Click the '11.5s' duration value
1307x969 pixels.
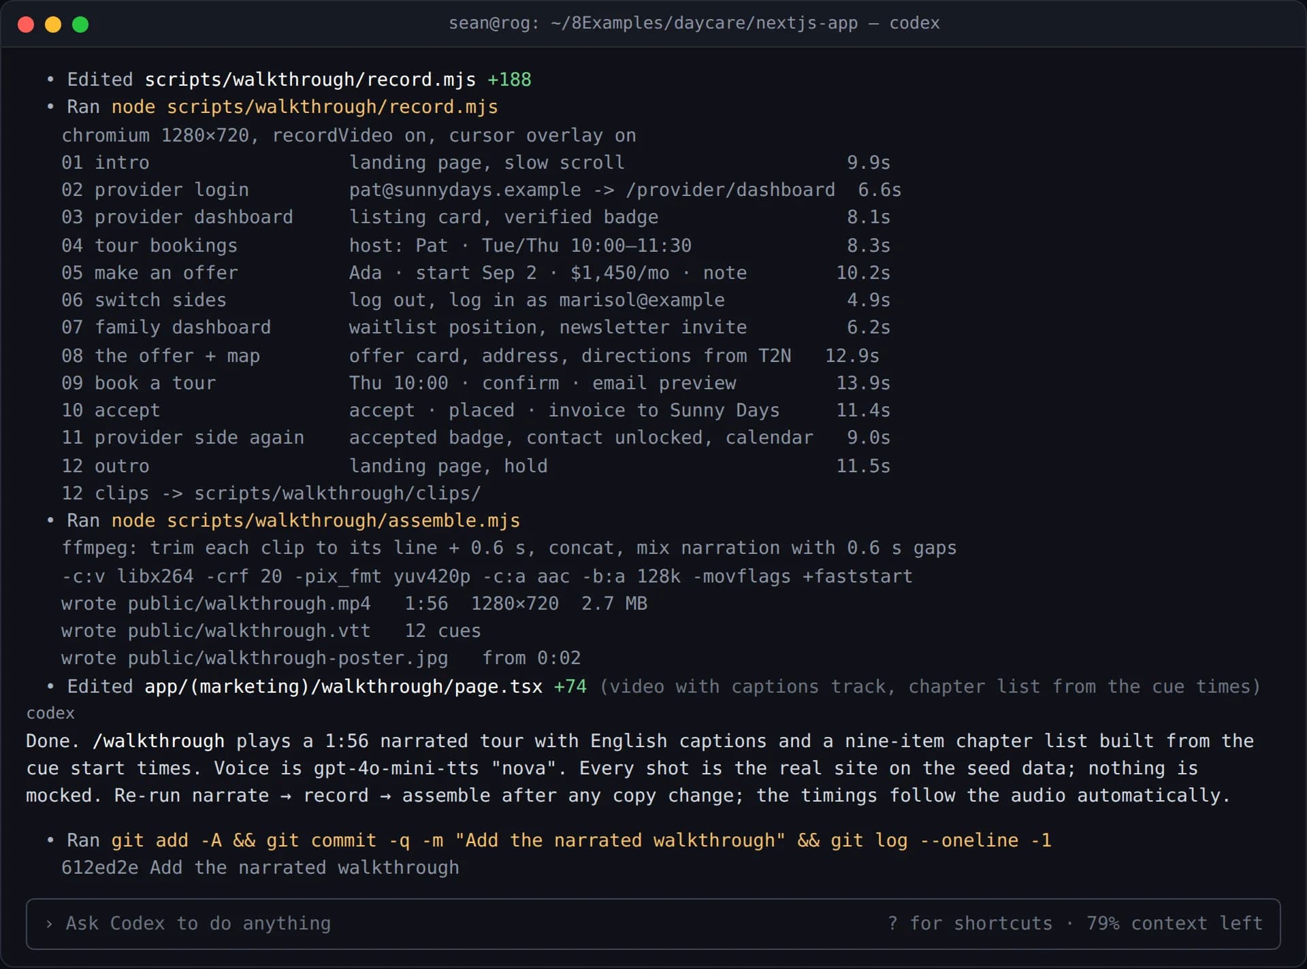(863, 466)
